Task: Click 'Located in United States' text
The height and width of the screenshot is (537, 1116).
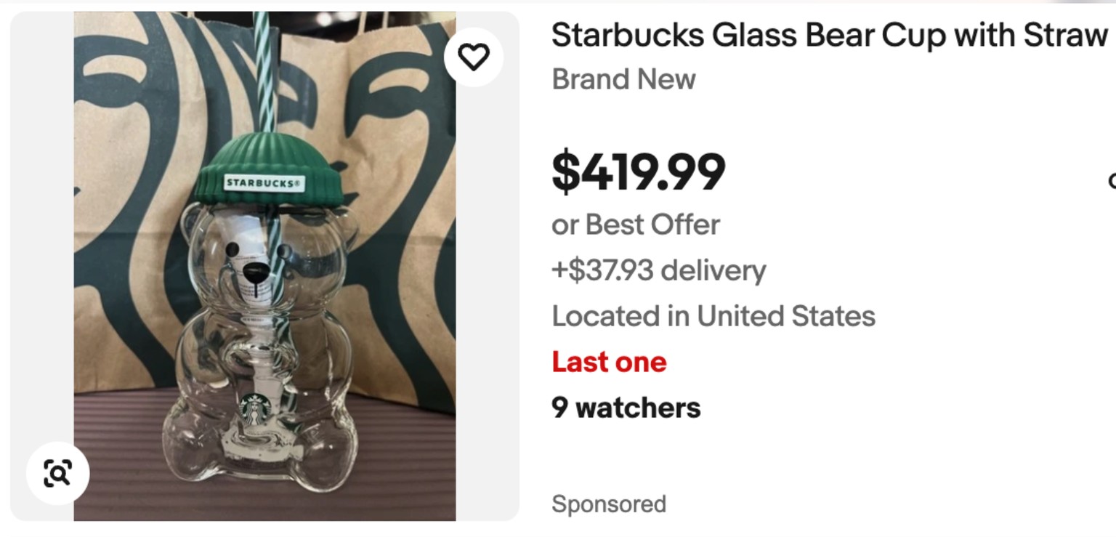Action: tap(713, 316)
